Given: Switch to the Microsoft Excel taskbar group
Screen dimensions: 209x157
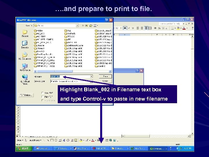Looking at the screenshot, I should [158, 149].
